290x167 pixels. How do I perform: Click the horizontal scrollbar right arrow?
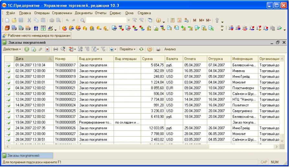click(x=276, y=147)
